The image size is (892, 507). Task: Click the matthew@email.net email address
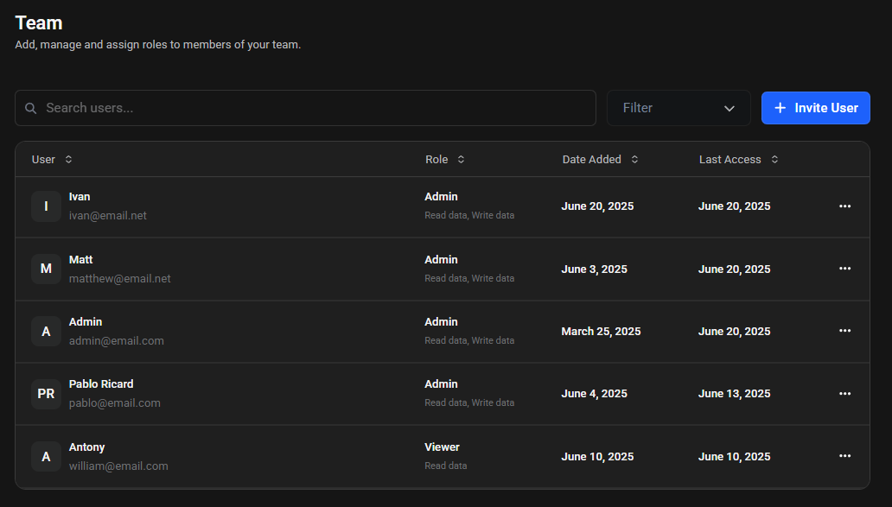pyautogui.click(x=119, y=279)
